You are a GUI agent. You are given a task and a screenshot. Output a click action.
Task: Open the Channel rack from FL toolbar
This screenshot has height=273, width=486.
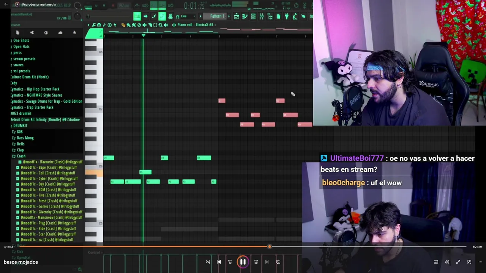(x=253, y=16)
